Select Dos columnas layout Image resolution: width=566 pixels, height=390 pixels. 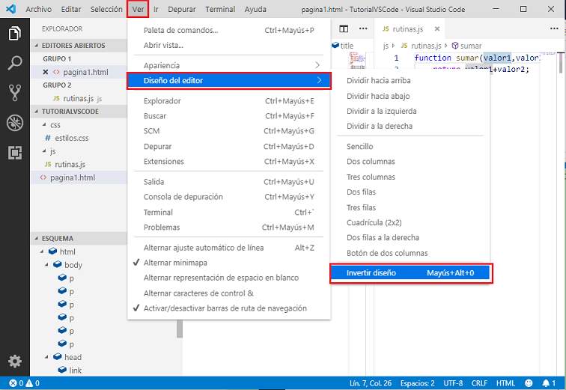[x=410, y=161]
